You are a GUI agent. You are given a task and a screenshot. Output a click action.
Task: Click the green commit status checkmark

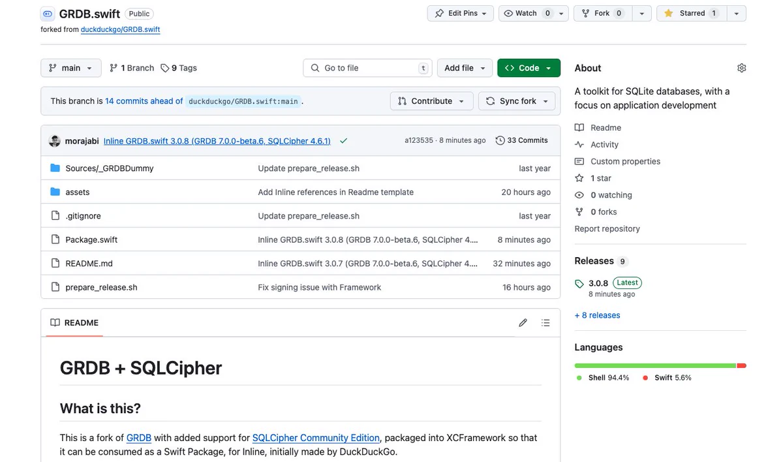tap(343, 140)
